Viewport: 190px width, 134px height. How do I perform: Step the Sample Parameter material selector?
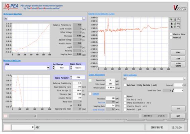pos(71,77)
